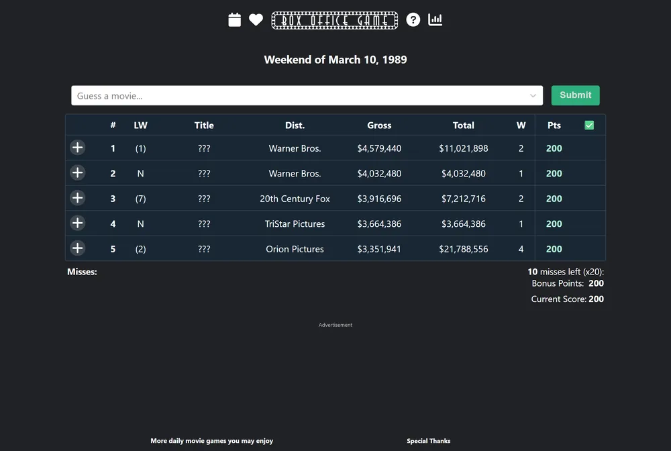Click the 20th Century Fox distributor cell
Viewport: 671px width, 451px height.
pos(295,199)
